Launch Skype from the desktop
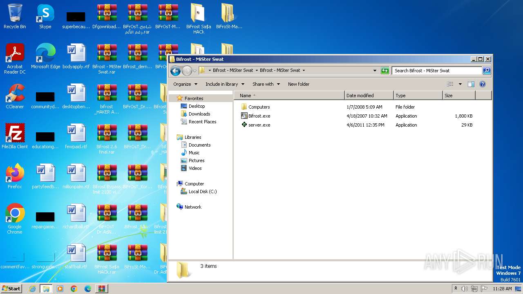The width and height of the screenshot is (523, 294). [45, 16]
